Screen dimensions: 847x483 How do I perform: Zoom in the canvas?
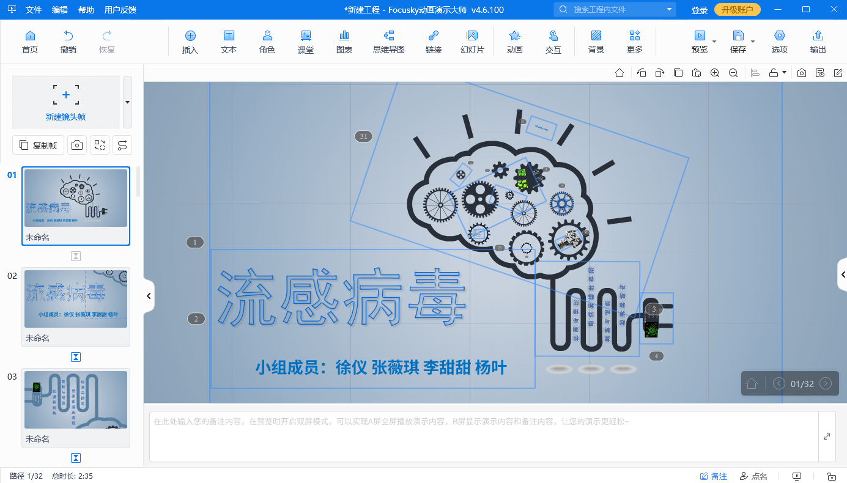point(715,73)
